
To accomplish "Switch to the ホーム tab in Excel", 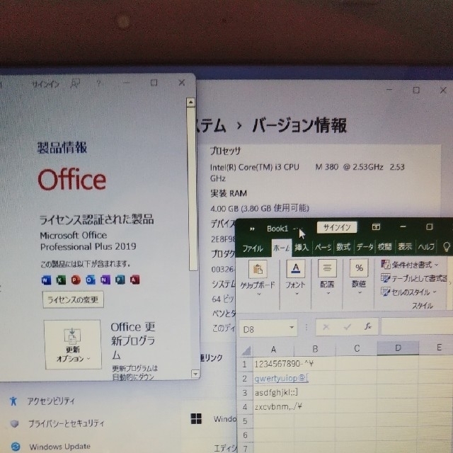I will tap(282, 248).
